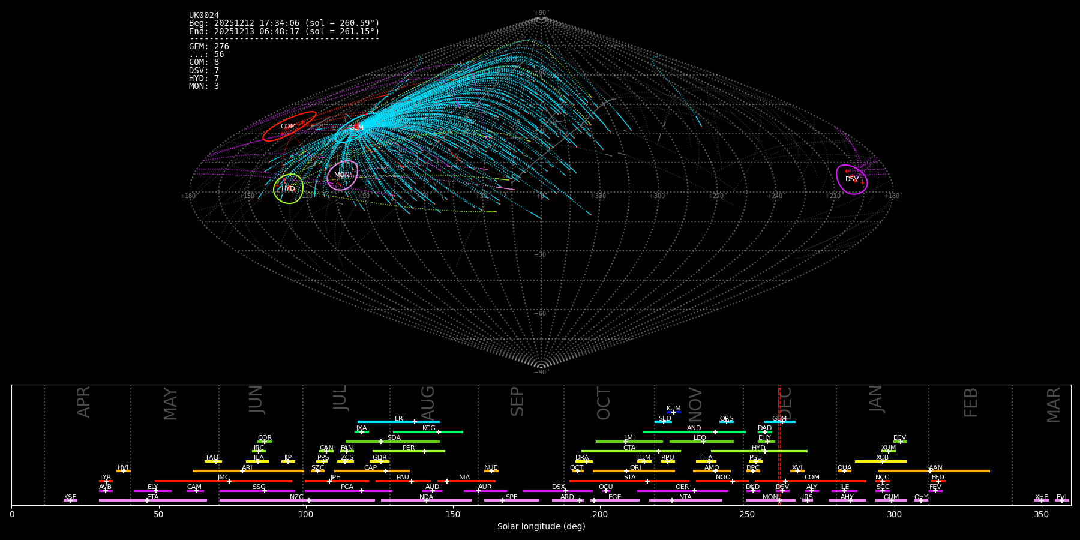Click the 100 tick on solar longitude axis
Image resolution: width=1080 pixels, height=540 pixels.
coord(306,514)
